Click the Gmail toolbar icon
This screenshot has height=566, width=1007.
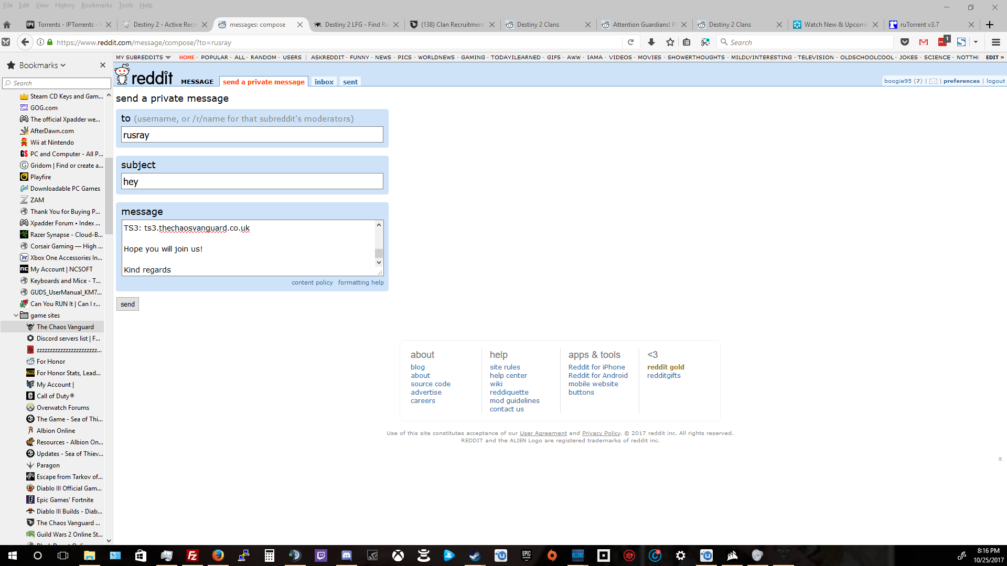coord(924,42)
